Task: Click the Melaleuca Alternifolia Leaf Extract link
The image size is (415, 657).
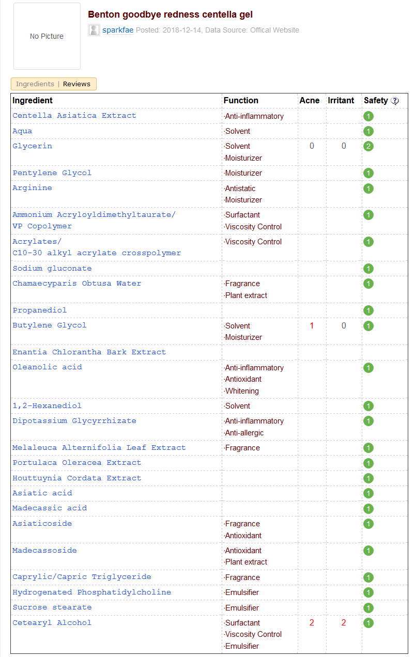Action: point(99,448)
